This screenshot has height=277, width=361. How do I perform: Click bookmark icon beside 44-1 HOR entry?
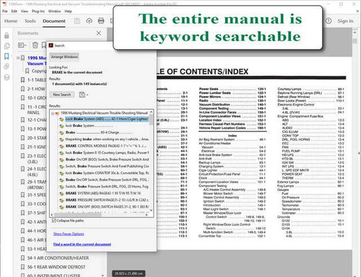point(22,231)
